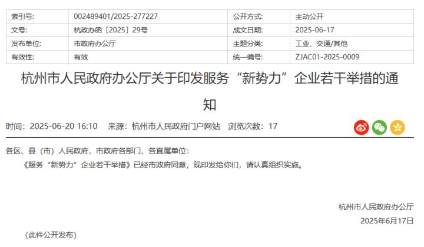This screenshot has height=247, width=424.
Task: Click the 主题分类 label cell
Action: pos(259,44)
